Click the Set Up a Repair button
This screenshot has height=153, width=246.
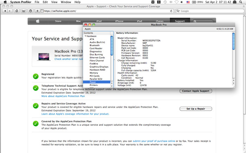pos(196,109)
